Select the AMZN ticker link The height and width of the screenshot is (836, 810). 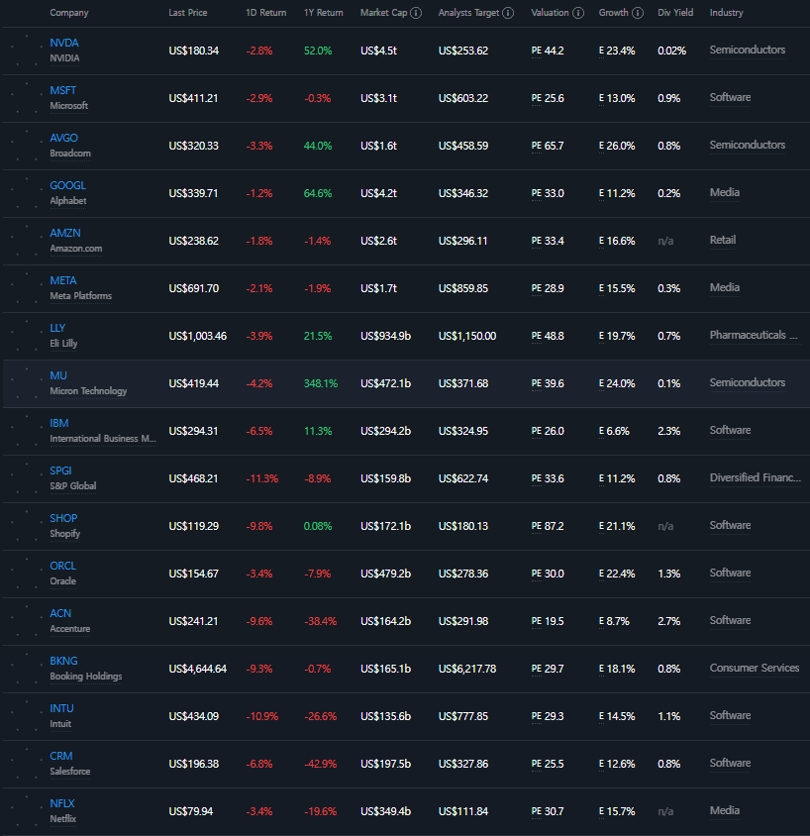[65, 233]
